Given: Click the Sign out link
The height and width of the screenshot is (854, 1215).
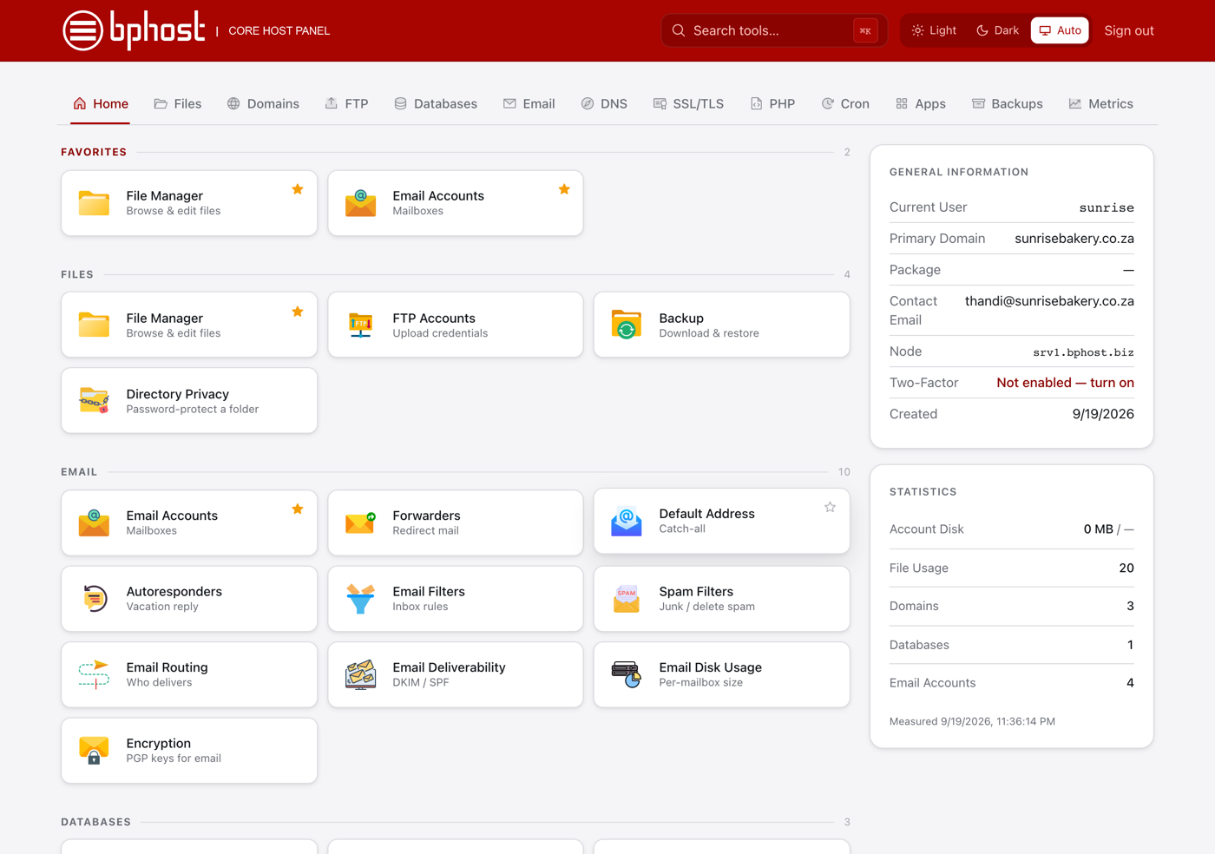Looking at the screenshot, I should pyautogui.click(x=1129, y=30).
